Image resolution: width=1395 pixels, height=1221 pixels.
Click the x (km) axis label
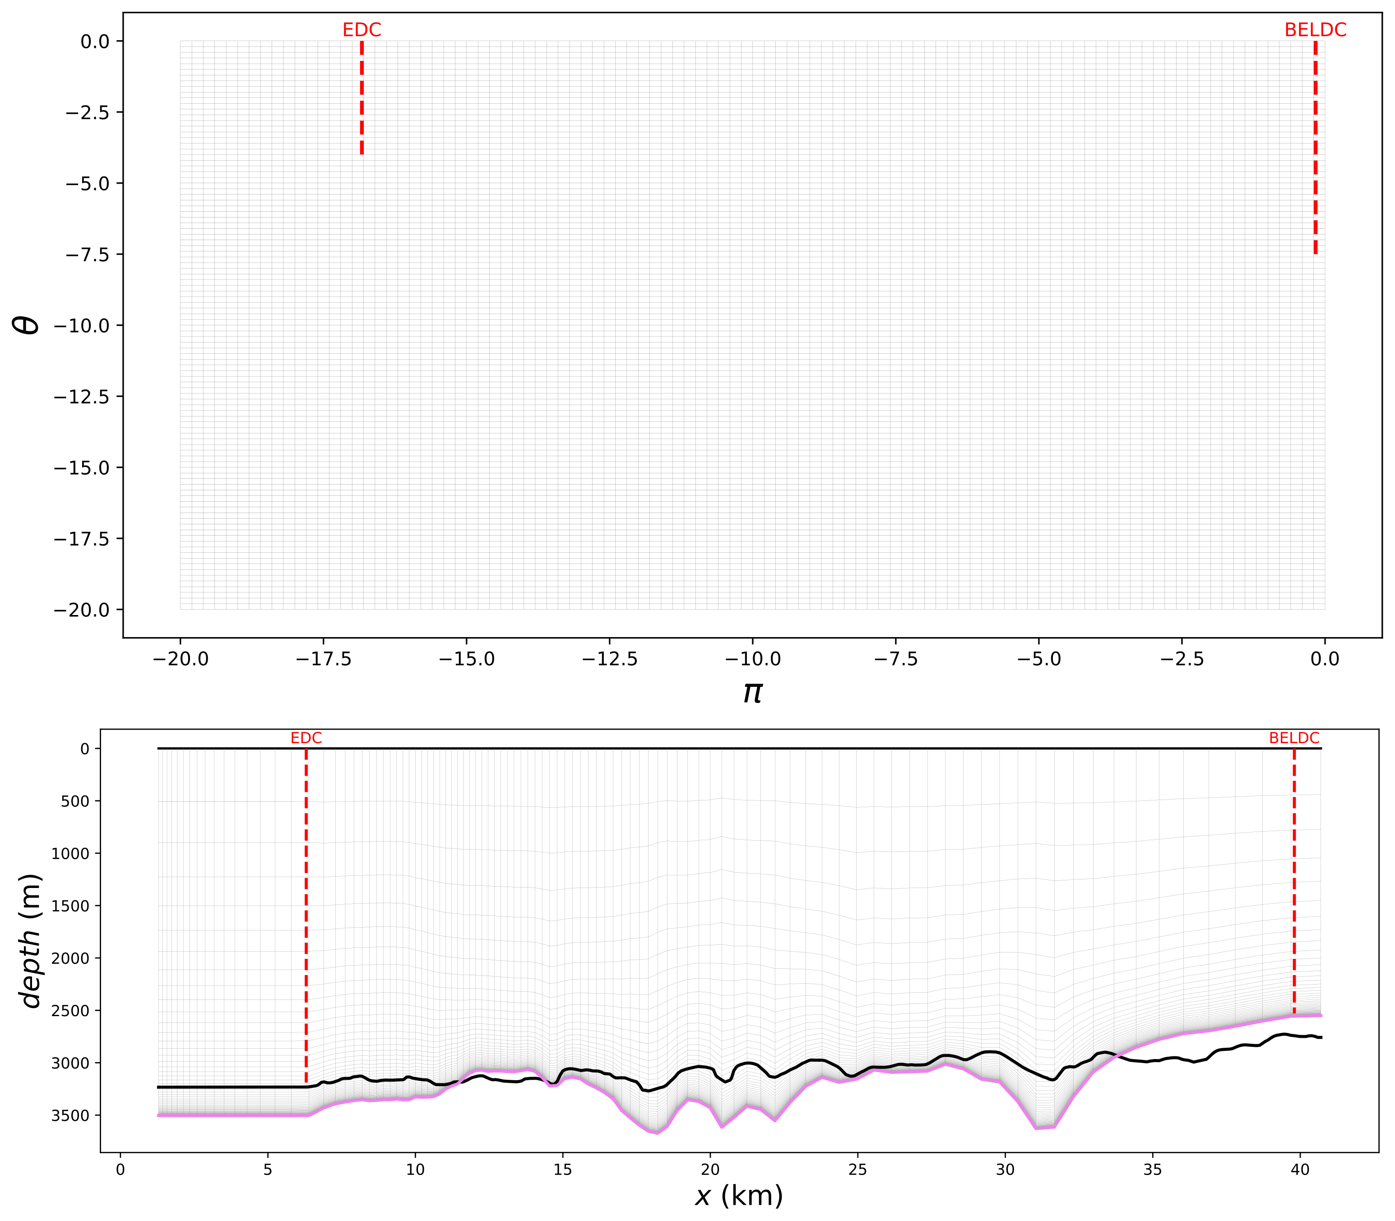(739, 1196)
